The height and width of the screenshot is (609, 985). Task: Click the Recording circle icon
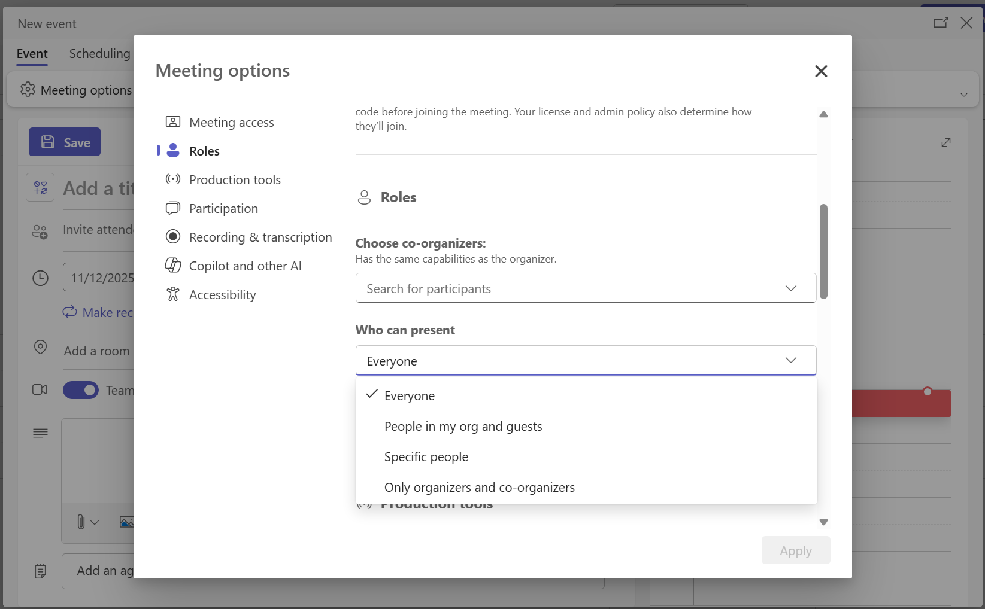[x=173, y=236]
